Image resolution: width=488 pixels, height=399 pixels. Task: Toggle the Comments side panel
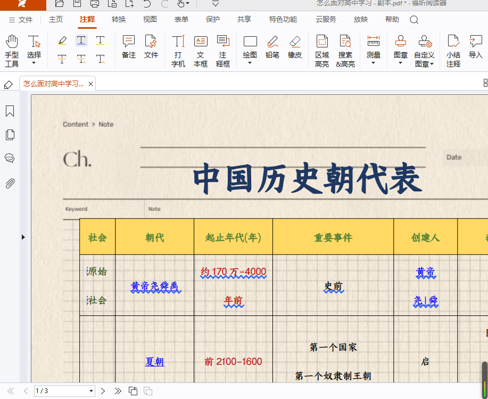click(10, 158)
